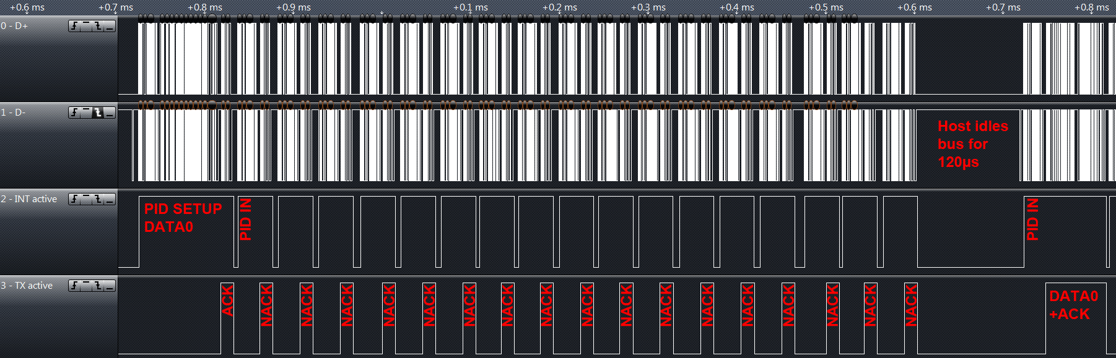Set low level trigger on D- channel
1116x358 pixels.
[110, 113]
